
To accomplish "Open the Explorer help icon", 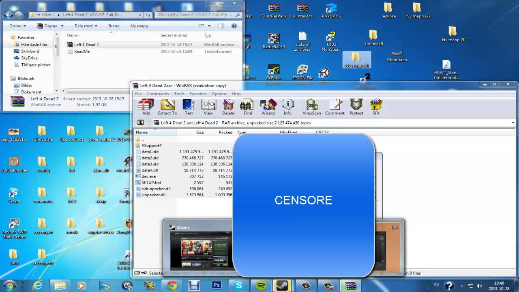I will click(234, 26).
